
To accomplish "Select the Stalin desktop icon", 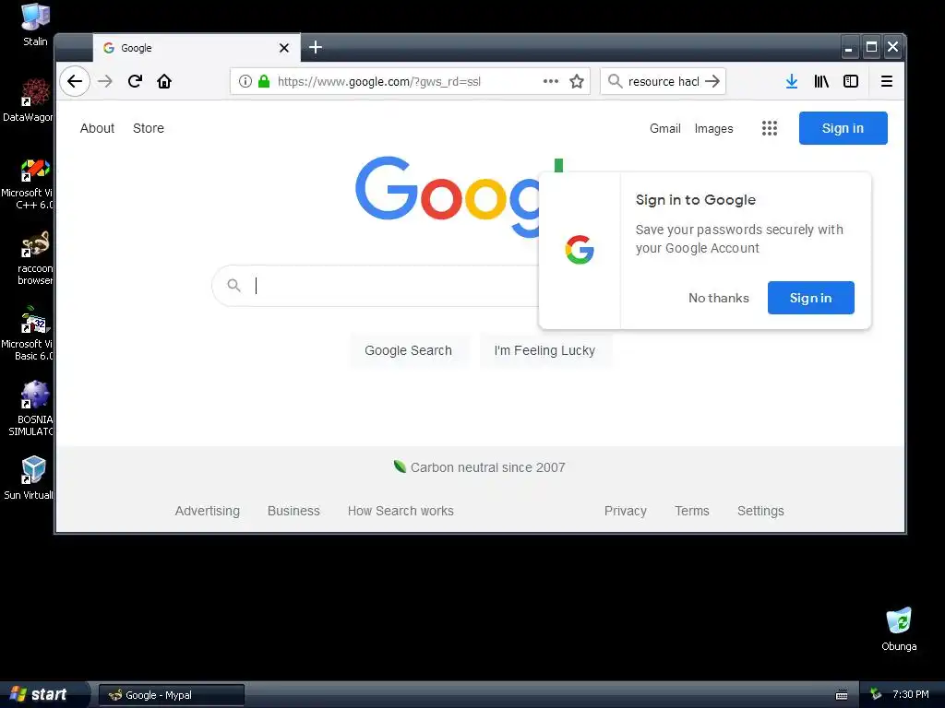I will (x=35, y=24).
